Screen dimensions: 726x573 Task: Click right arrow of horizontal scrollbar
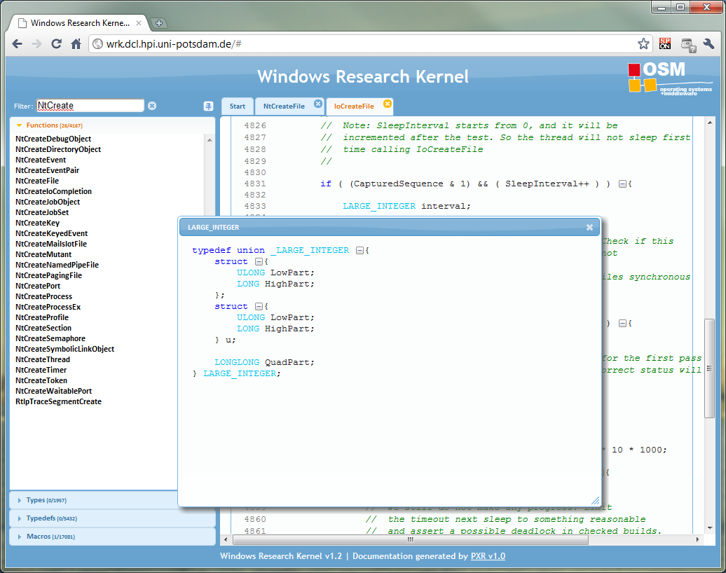[x=697, y=539]
